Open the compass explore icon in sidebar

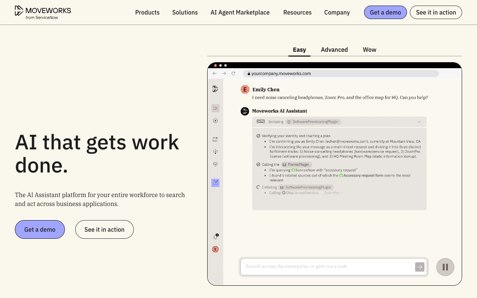coord(215,121)
